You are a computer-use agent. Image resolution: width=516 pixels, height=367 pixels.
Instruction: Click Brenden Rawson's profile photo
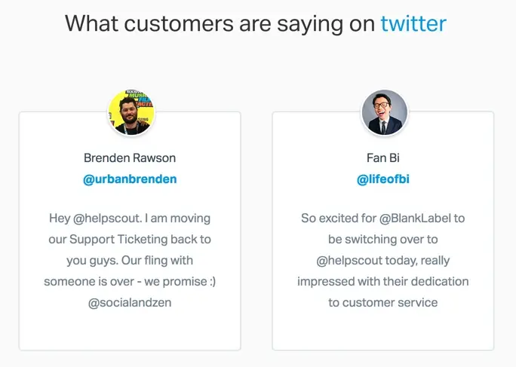click(131, 112)
